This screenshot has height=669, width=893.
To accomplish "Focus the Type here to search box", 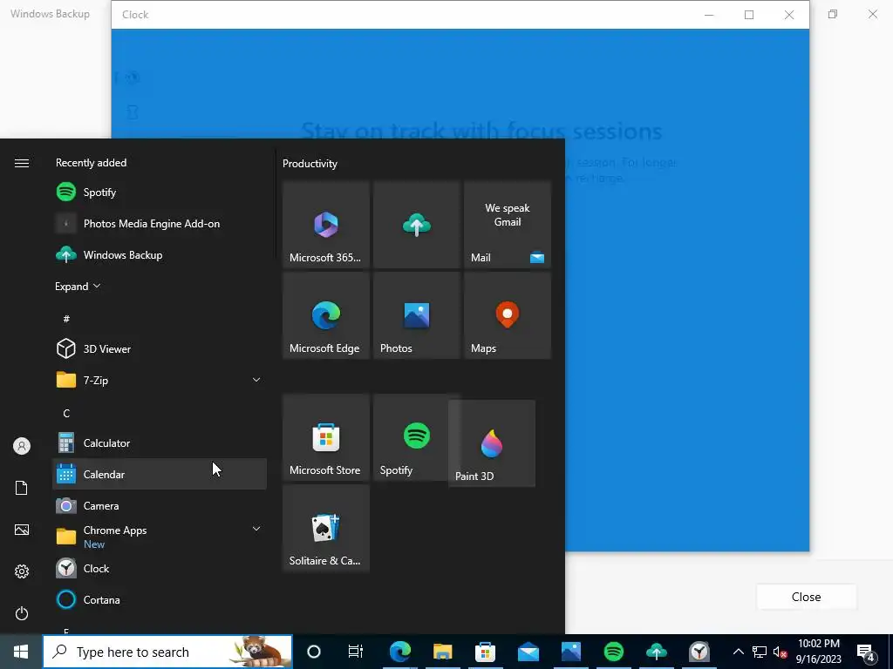I will [167, 652].
